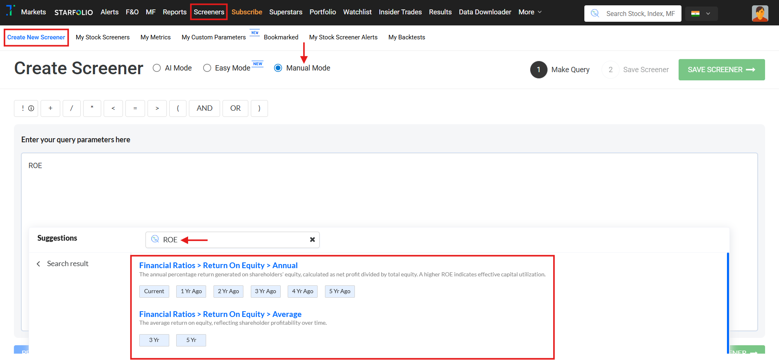Open Portfolio in the navigation bar
Screen dimensions: 779x360
point(323,12)
